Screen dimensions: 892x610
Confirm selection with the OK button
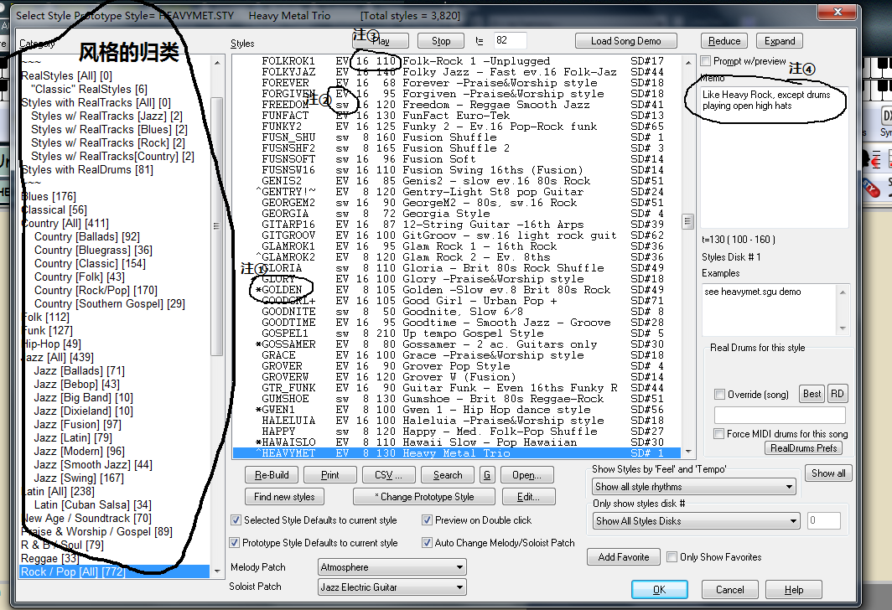coord(659,590)
